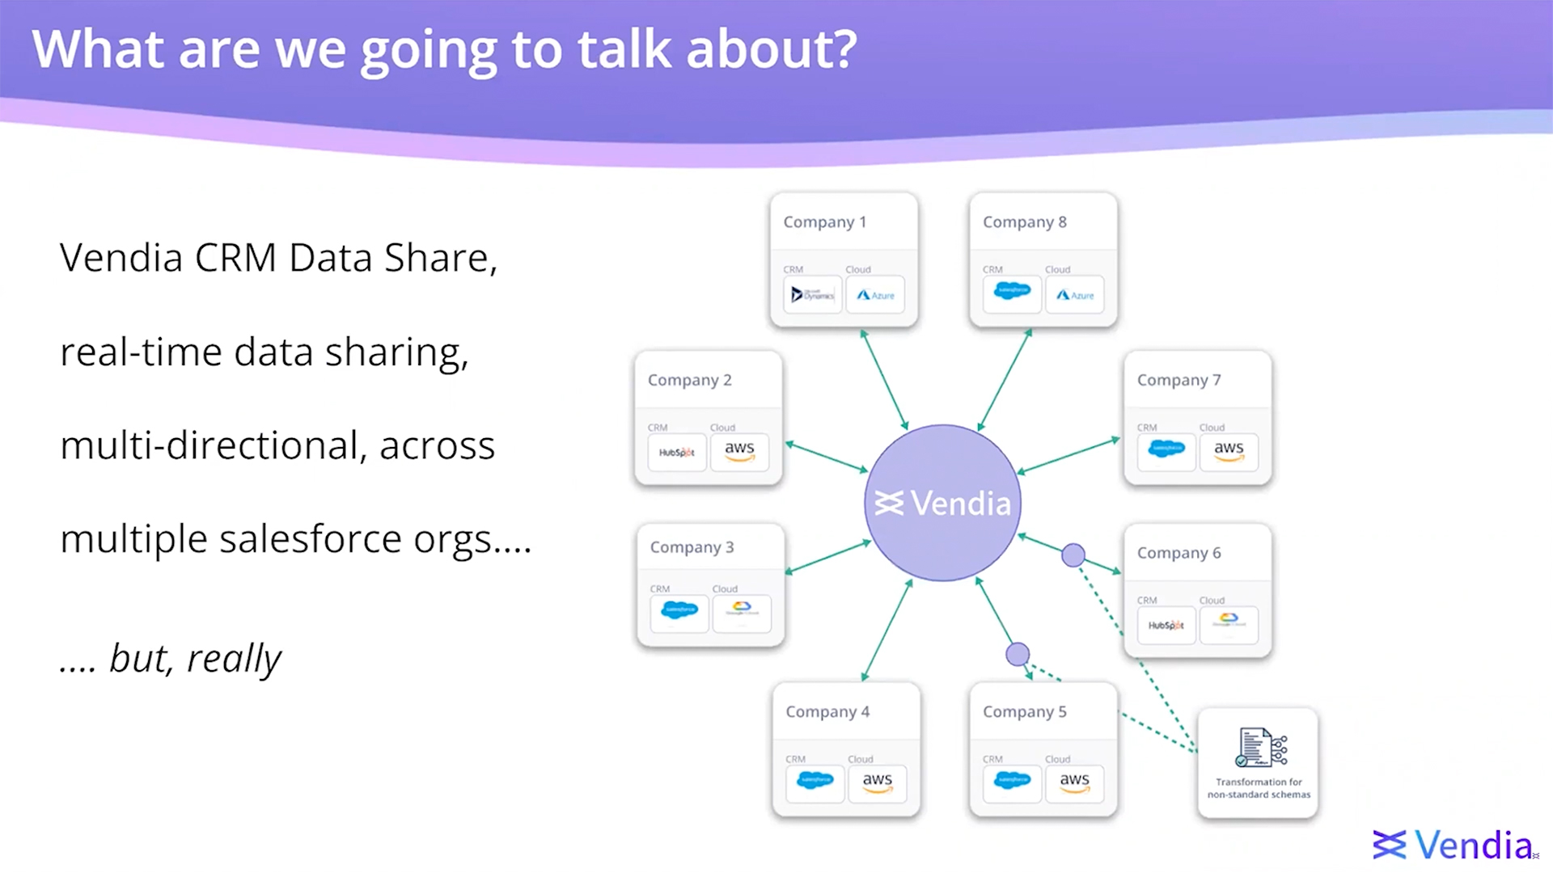
Task: Click the 'multi-directional, across' line
Action: point(277,446)
